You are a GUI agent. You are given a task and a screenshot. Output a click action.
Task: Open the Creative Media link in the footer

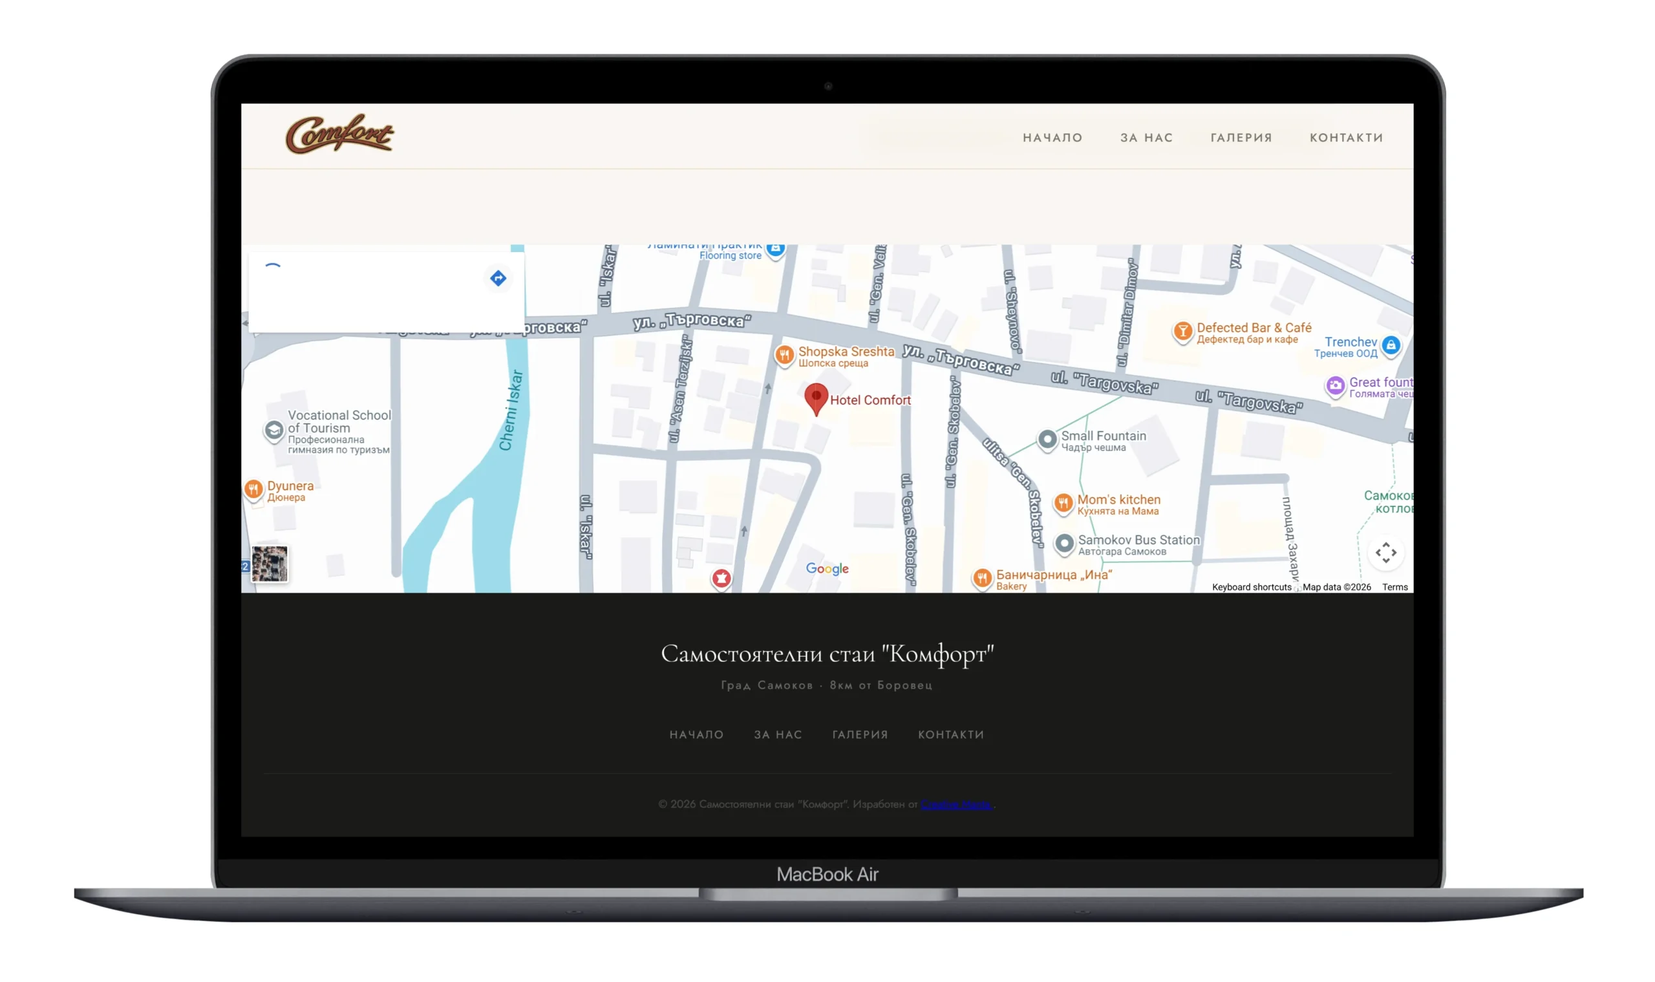point(956,804)
